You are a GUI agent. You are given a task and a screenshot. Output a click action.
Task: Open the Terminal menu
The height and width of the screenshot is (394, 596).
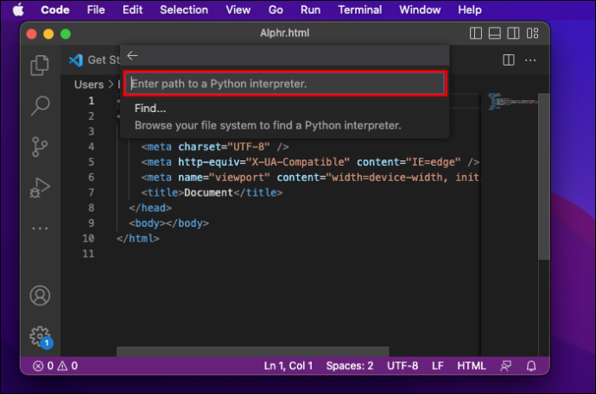[359, 9]
